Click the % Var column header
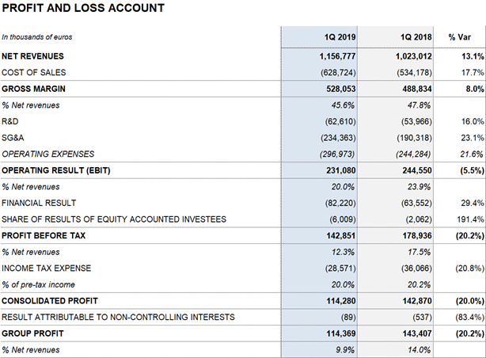 tap(459, 37)
